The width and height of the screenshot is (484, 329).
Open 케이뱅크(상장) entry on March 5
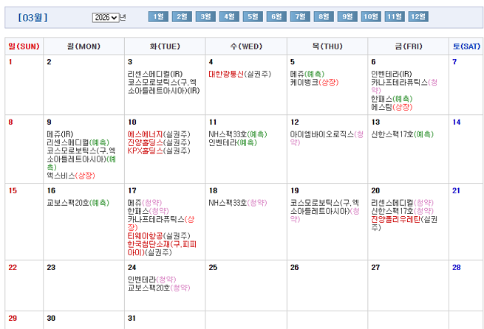tap(314, 83)
